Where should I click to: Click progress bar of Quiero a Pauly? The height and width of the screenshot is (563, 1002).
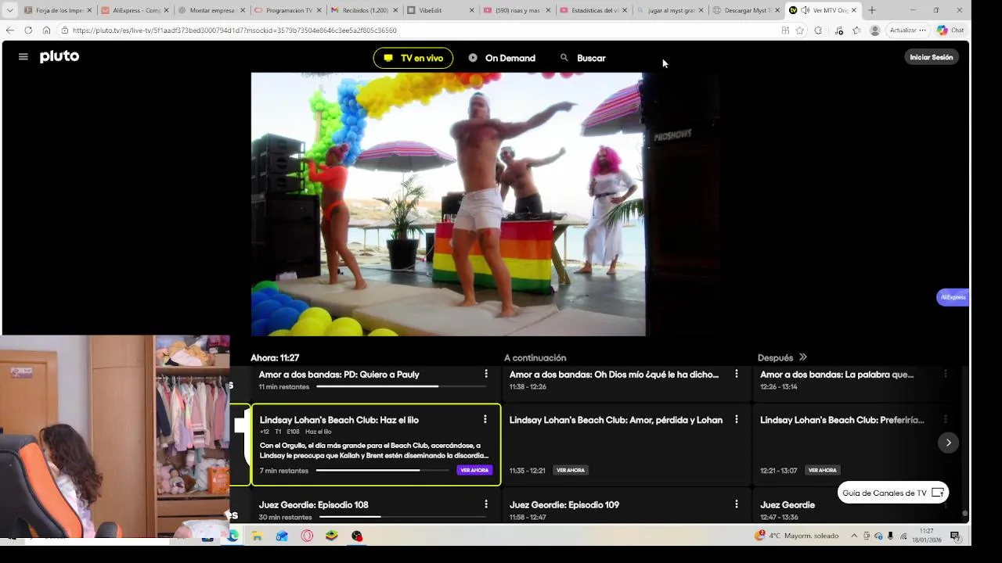[402, 386]
